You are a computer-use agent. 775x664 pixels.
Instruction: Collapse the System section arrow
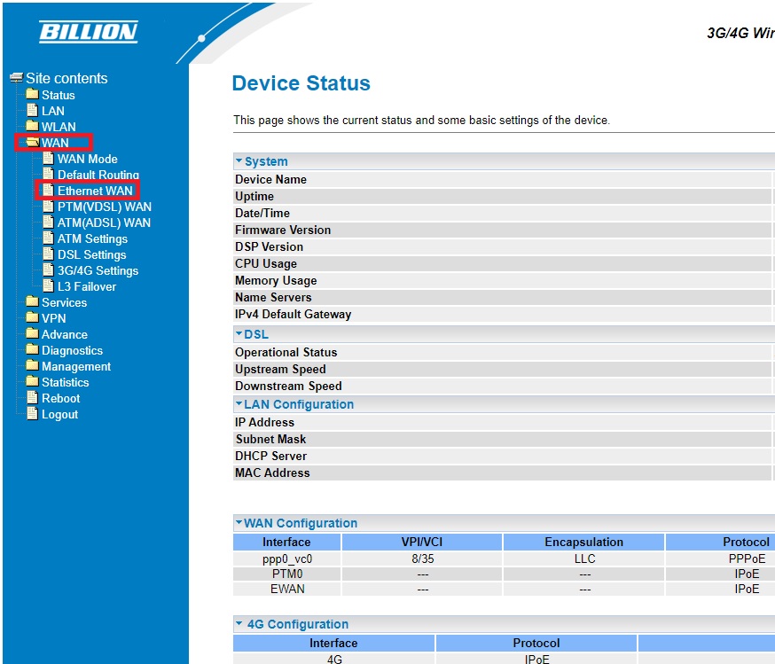click(239, 161)
